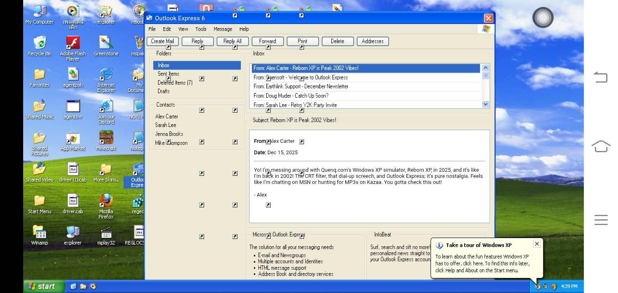Delete the selected message

click(x=337, y=41)
